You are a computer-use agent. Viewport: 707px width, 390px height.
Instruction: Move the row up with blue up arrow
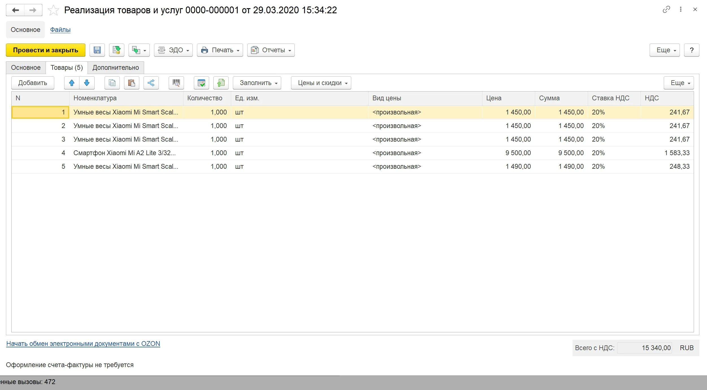(72, 83)
